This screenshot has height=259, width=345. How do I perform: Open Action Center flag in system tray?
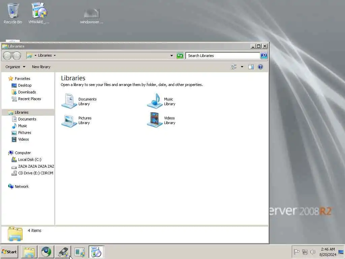[x=296, y=252]
